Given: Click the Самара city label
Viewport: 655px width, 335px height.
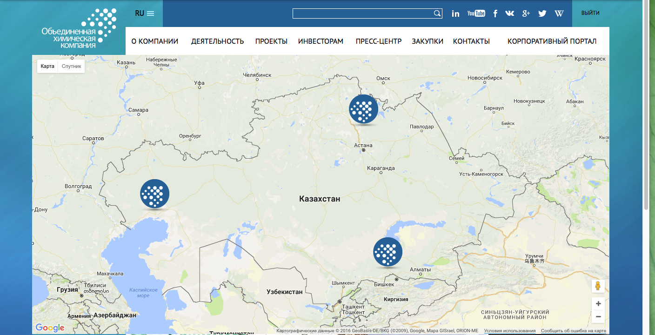Looking at the screenshot, I should click(138, 110).
